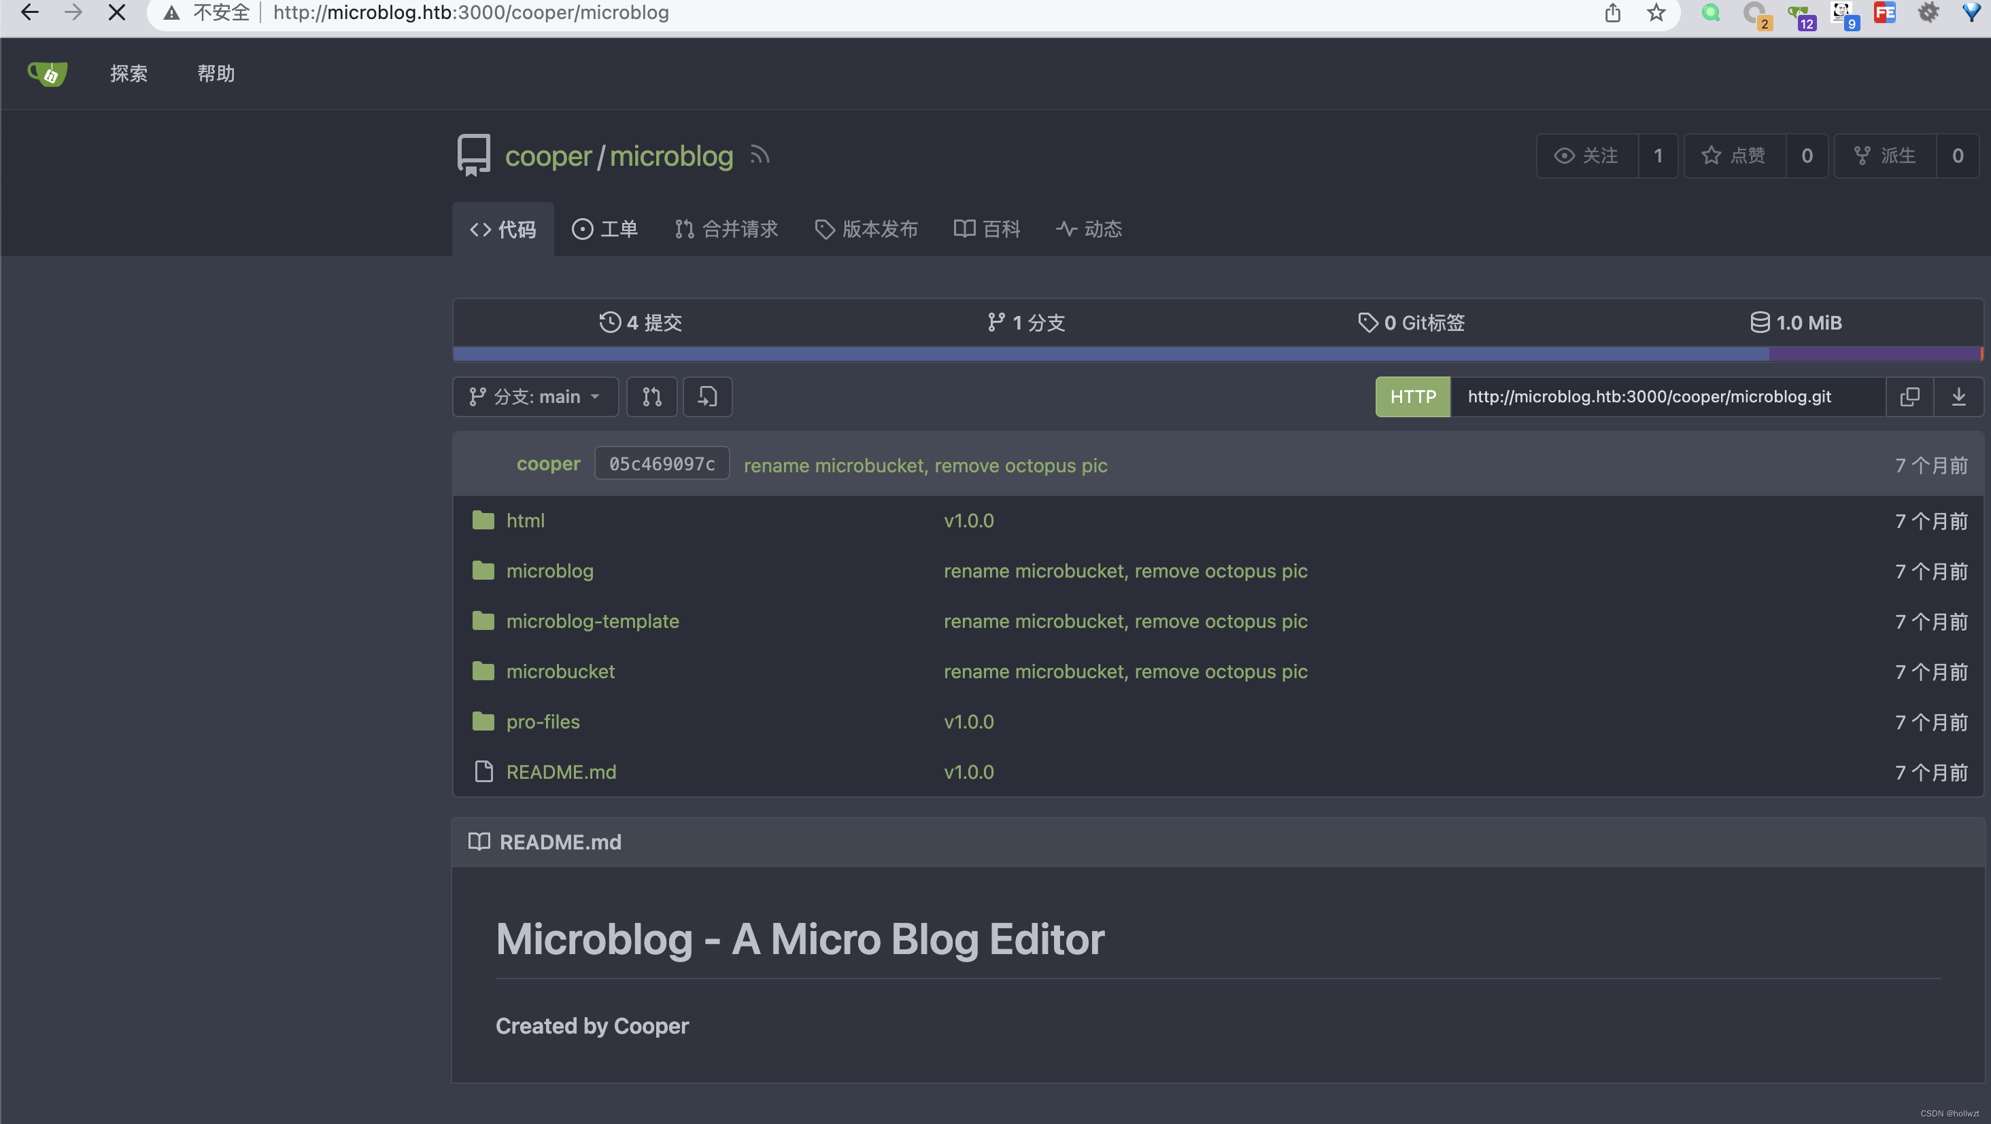Open the branch main dropdown
Screen dimensions: 1991x1124
point(535,396)
